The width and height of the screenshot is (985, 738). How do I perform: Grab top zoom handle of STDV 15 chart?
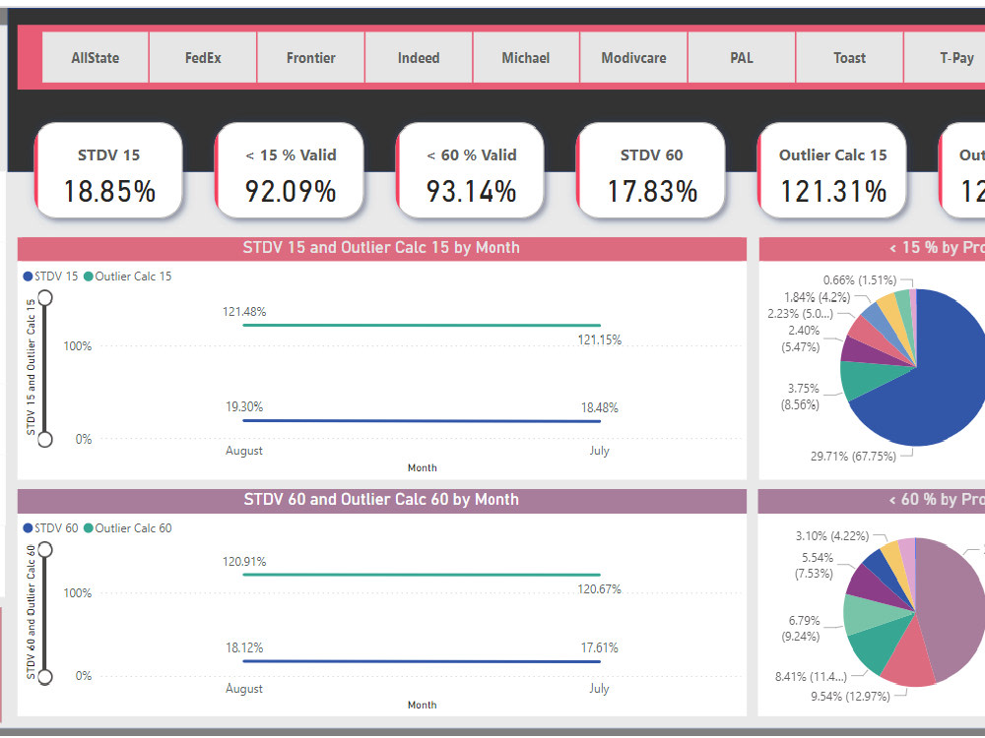(x=45, y=297)
